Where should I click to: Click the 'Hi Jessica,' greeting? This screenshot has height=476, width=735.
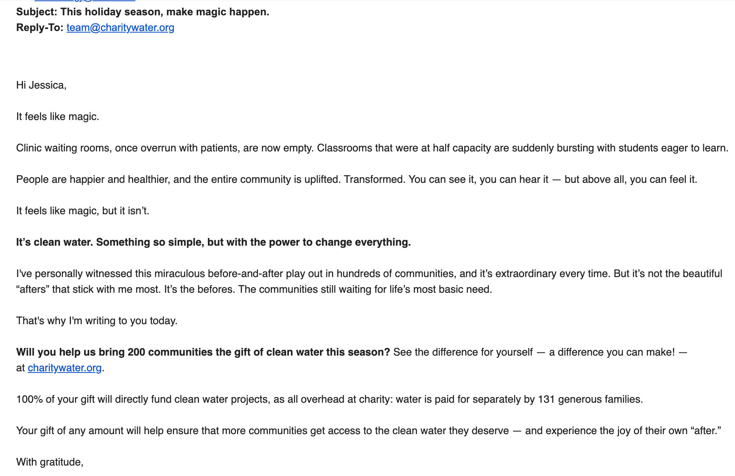point(41,85)
